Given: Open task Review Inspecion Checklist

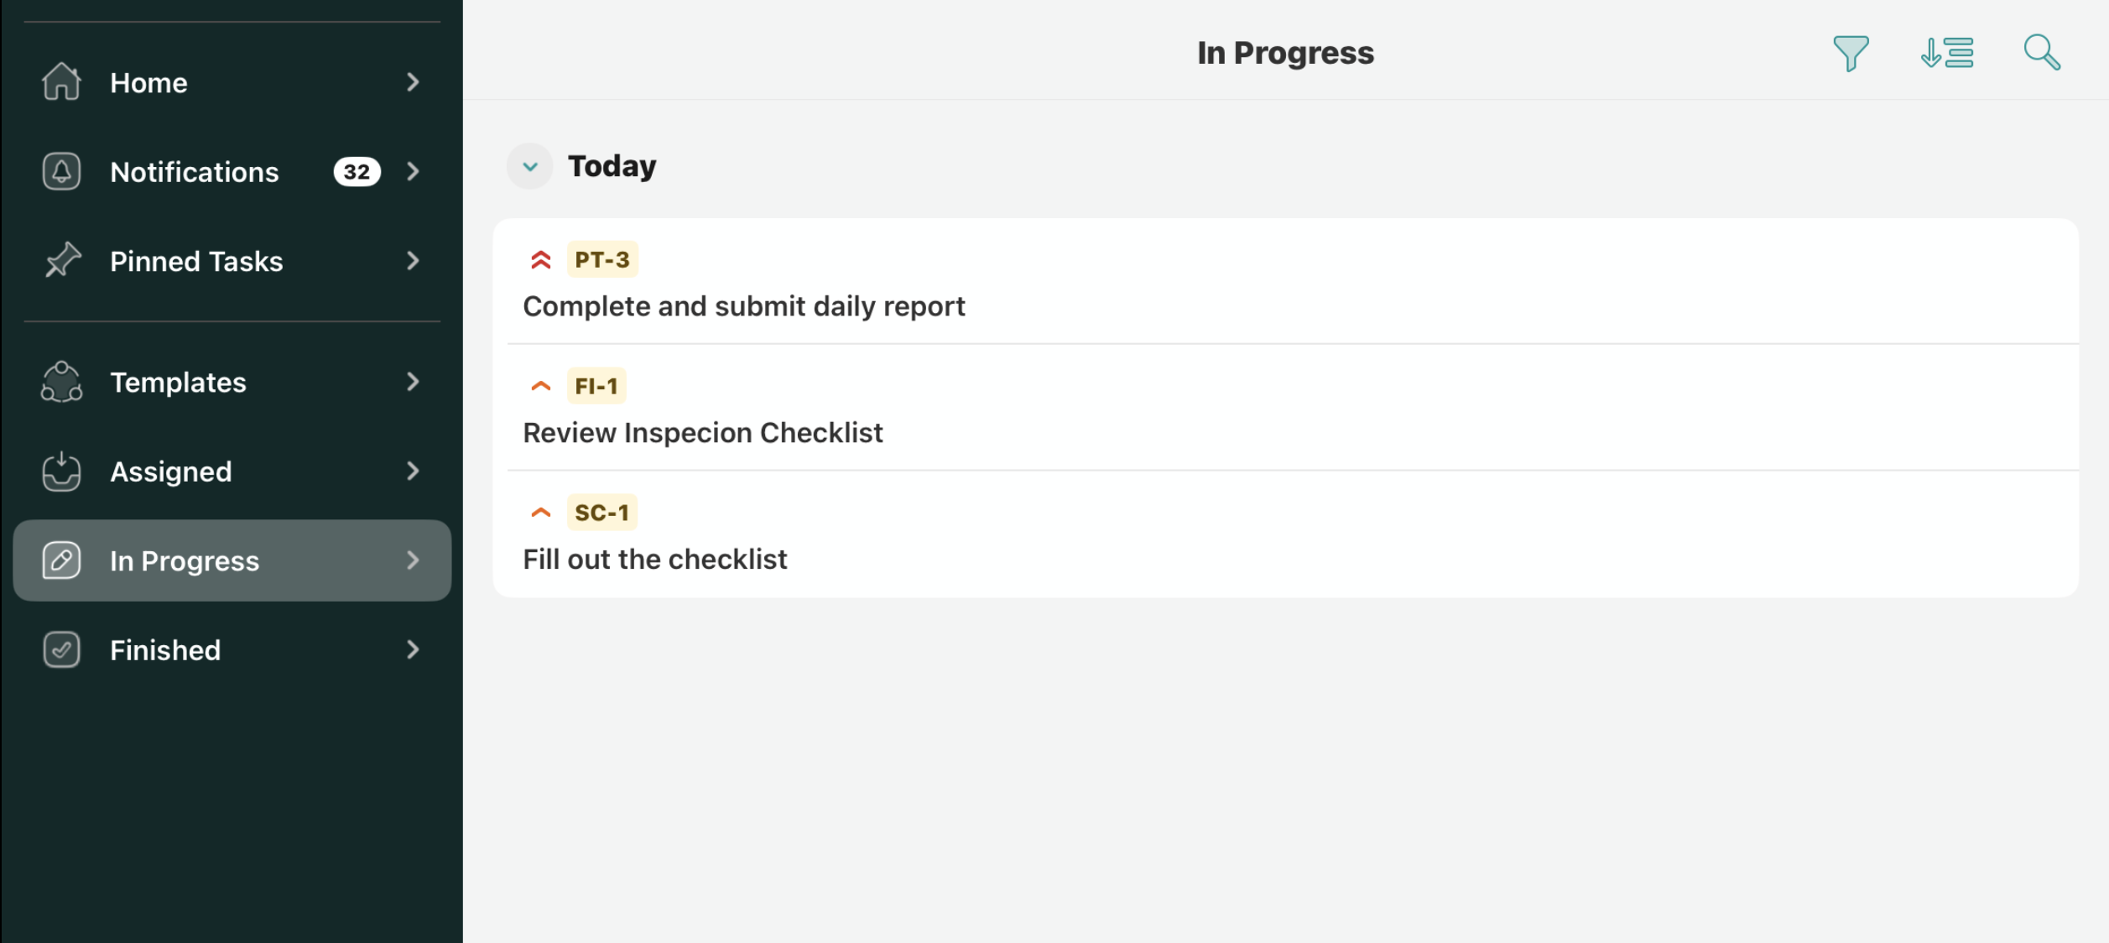Looking at the screenshot, I should (x=703, y=433).
